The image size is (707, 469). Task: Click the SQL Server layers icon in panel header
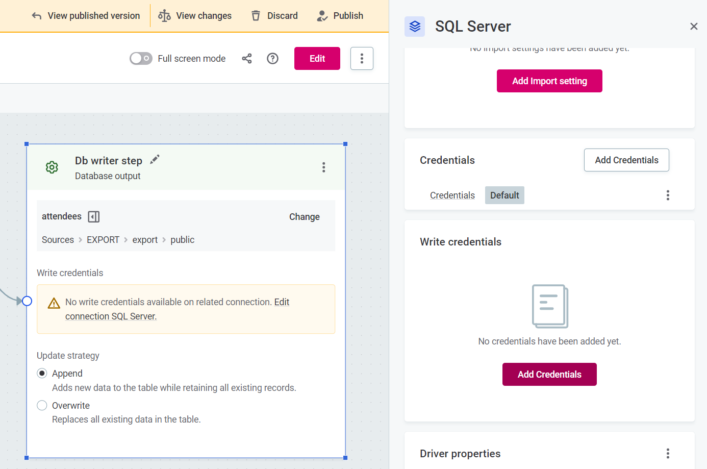tap(414, 27)
